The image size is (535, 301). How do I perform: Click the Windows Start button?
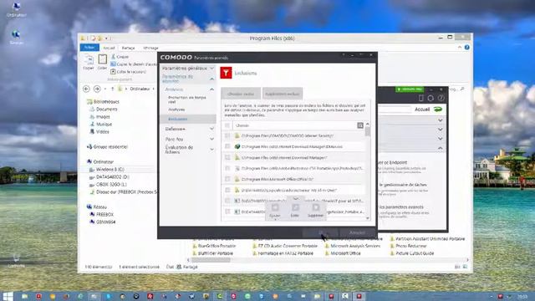coord(8,296)
